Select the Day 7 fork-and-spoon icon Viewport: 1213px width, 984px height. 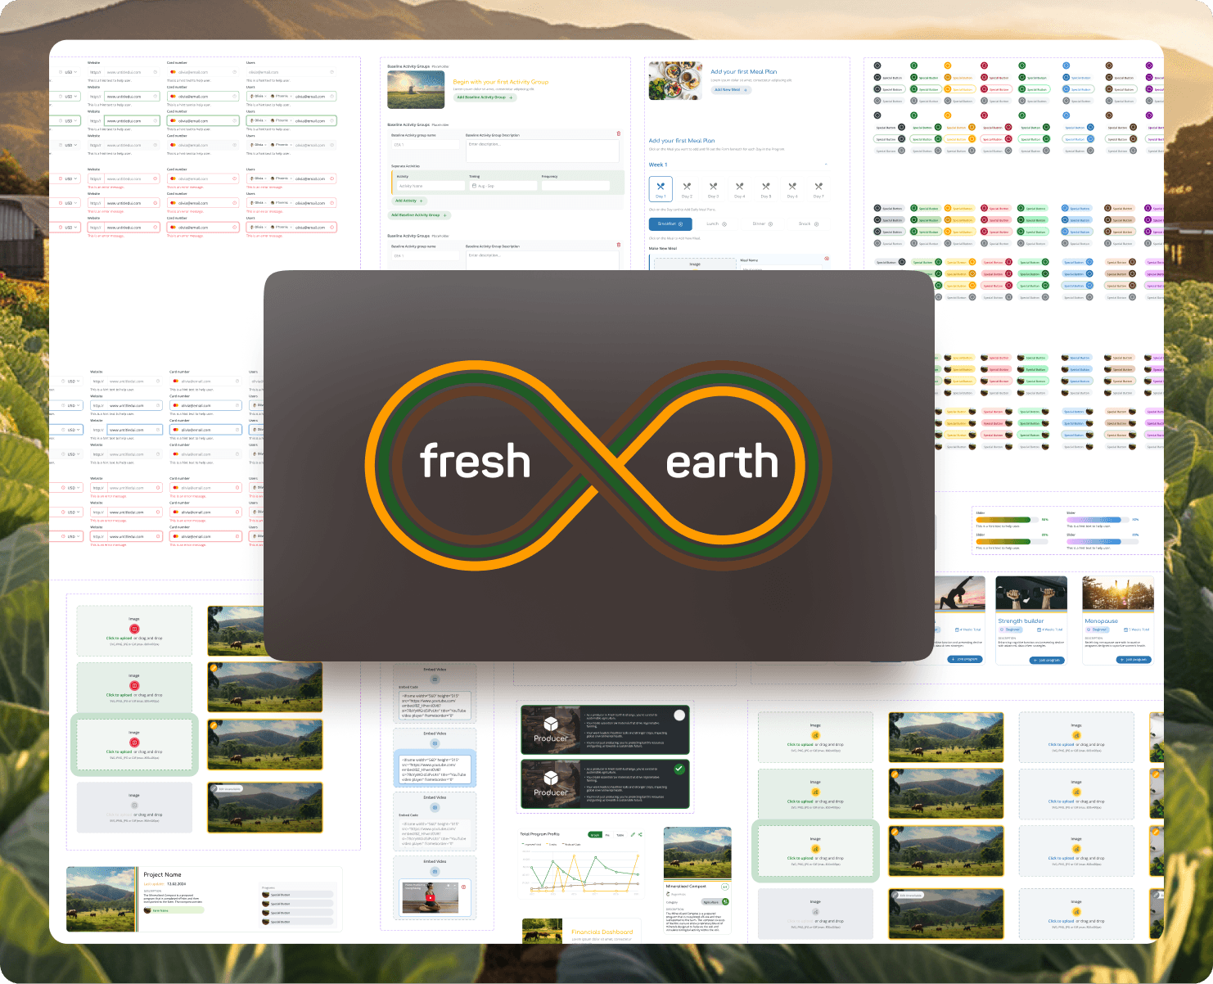click(818, 186)
